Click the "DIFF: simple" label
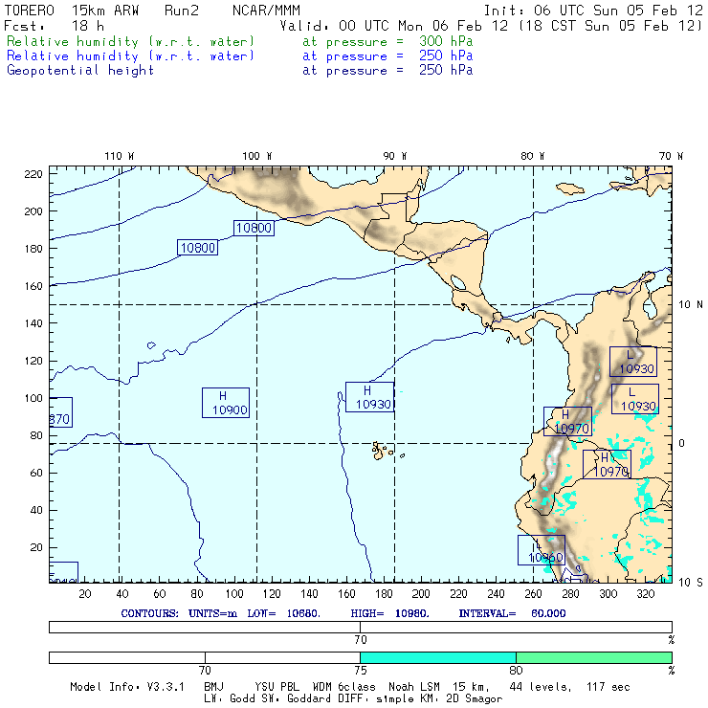The height and width of the screenshot is (708, 708). [376, 698]
